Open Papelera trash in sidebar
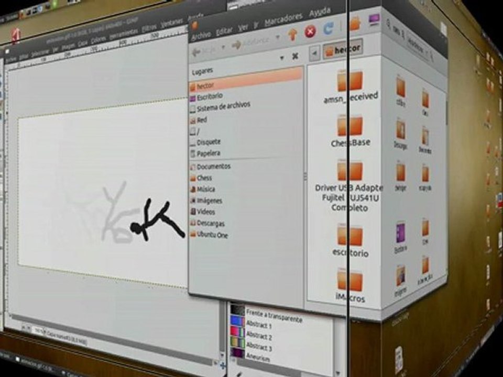 205,153
